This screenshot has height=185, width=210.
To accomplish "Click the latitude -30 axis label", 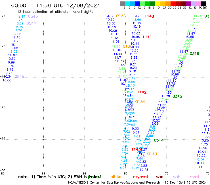I will (x=3, y=170).
